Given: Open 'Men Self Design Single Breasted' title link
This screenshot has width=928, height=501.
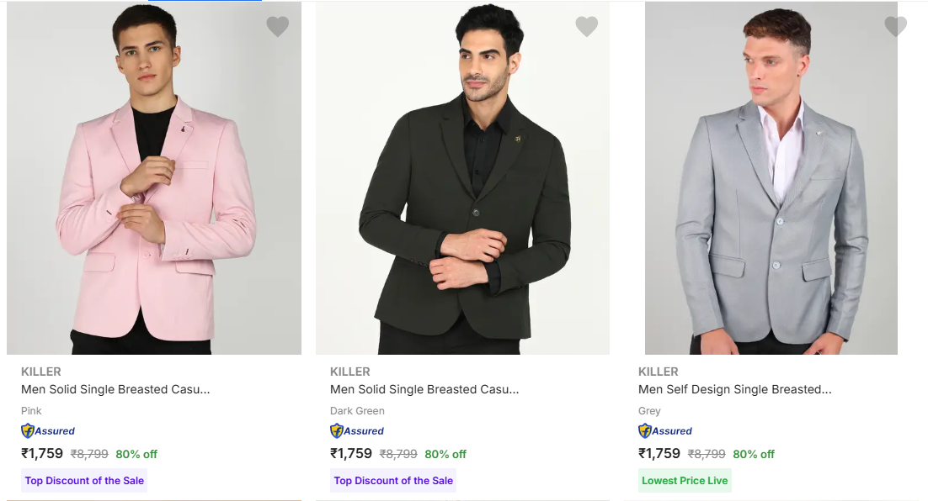Looking at the screenshot, I should pos(734,389).
